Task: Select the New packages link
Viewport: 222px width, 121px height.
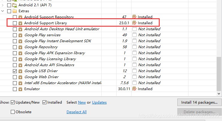Action: coord(82,102)
